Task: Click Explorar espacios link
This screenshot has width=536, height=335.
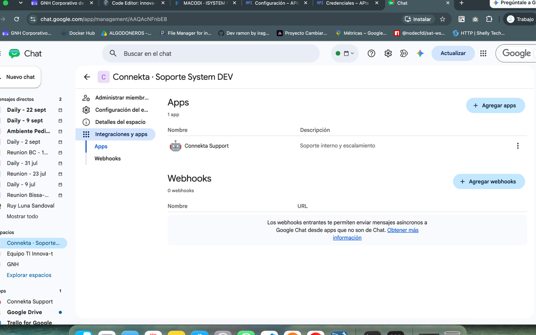Action: (x=29, y=275)
